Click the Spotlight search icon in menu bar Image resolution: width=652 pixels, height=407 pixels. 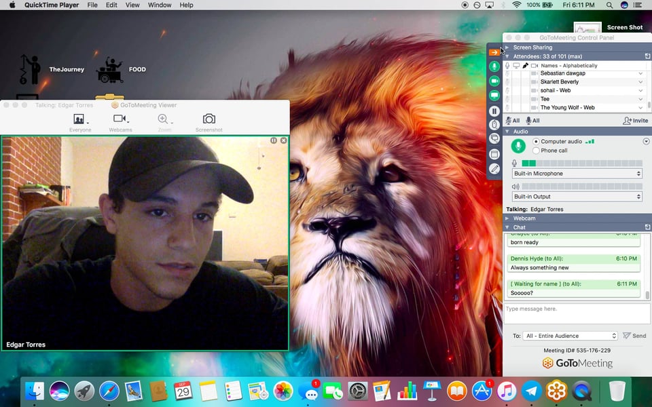tap(609, 5)
